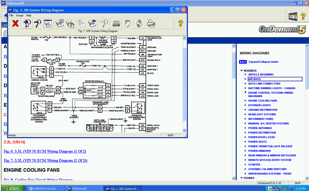This screenshot has width=309, height=191.
Task: Click the fit figure to window icon
Action: (48, 23)
